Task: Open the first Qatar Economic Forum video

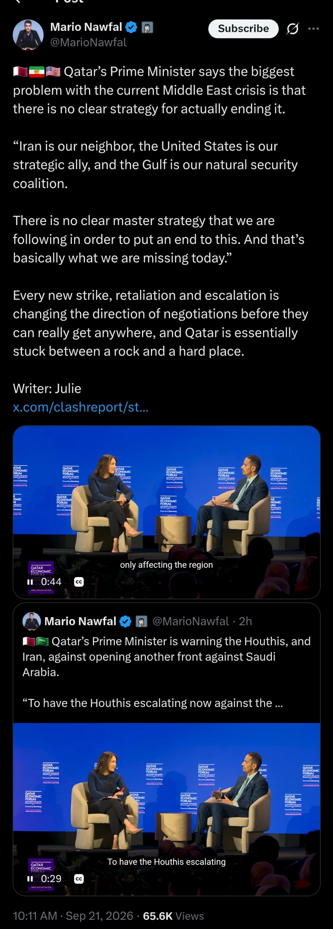Action: pyautogui.click(x=167, y=512)
